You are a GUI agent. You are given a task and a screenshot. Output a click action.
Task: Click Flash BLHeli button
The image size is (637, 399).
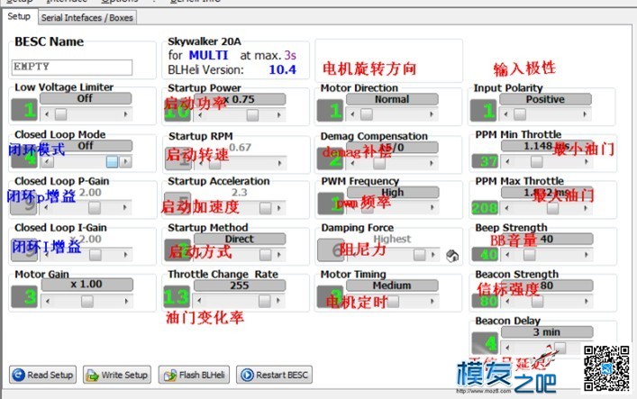tap(194, 375)
